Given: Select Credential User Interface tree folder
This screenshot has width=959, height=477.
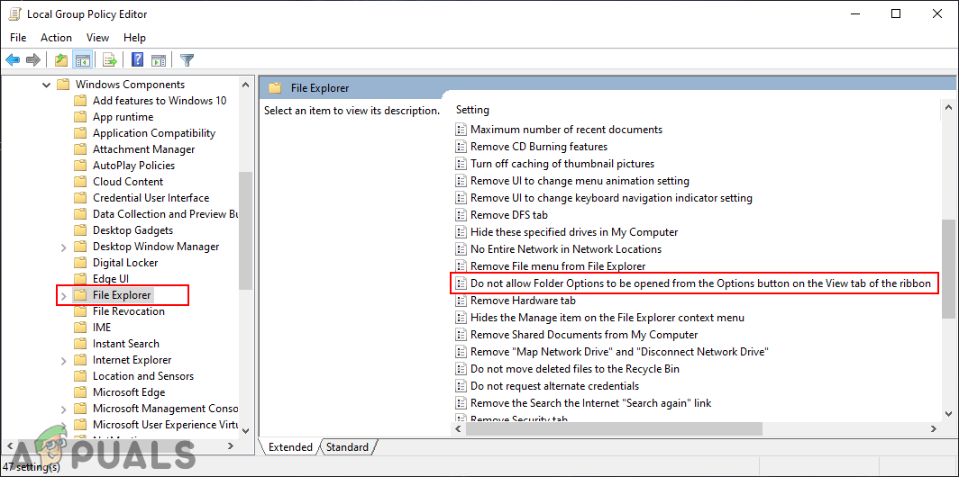Looking at the screenshot, I should 151,198.
